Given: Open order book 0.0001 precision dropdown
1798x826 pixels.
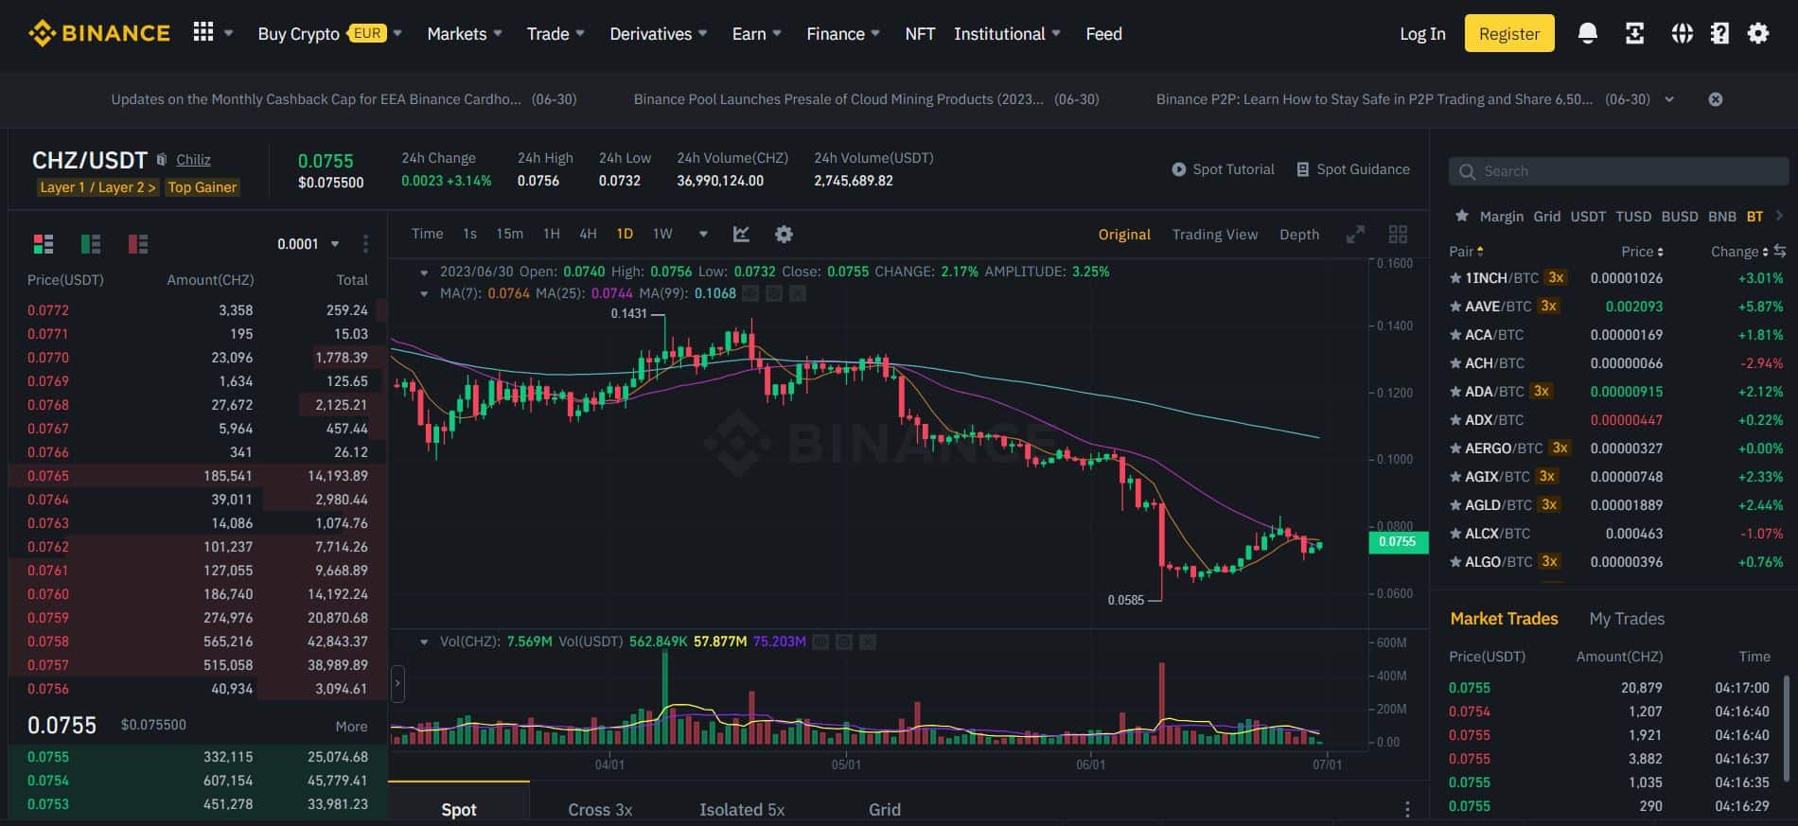Looking at the screenshot, I should pyautogui.click(x=308, y=244).
